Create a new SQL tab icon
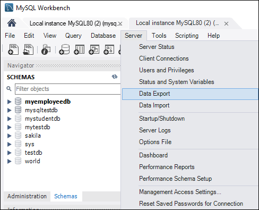The width and height of the screenshot is (259, 210). point(13,49)
